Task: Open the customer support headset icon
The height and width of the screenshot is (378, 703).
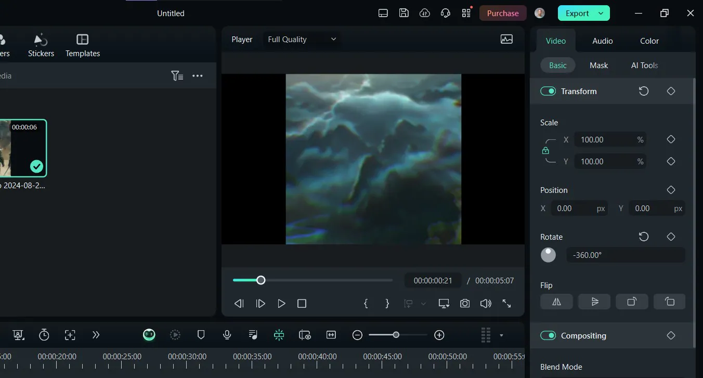Action: 445,13
